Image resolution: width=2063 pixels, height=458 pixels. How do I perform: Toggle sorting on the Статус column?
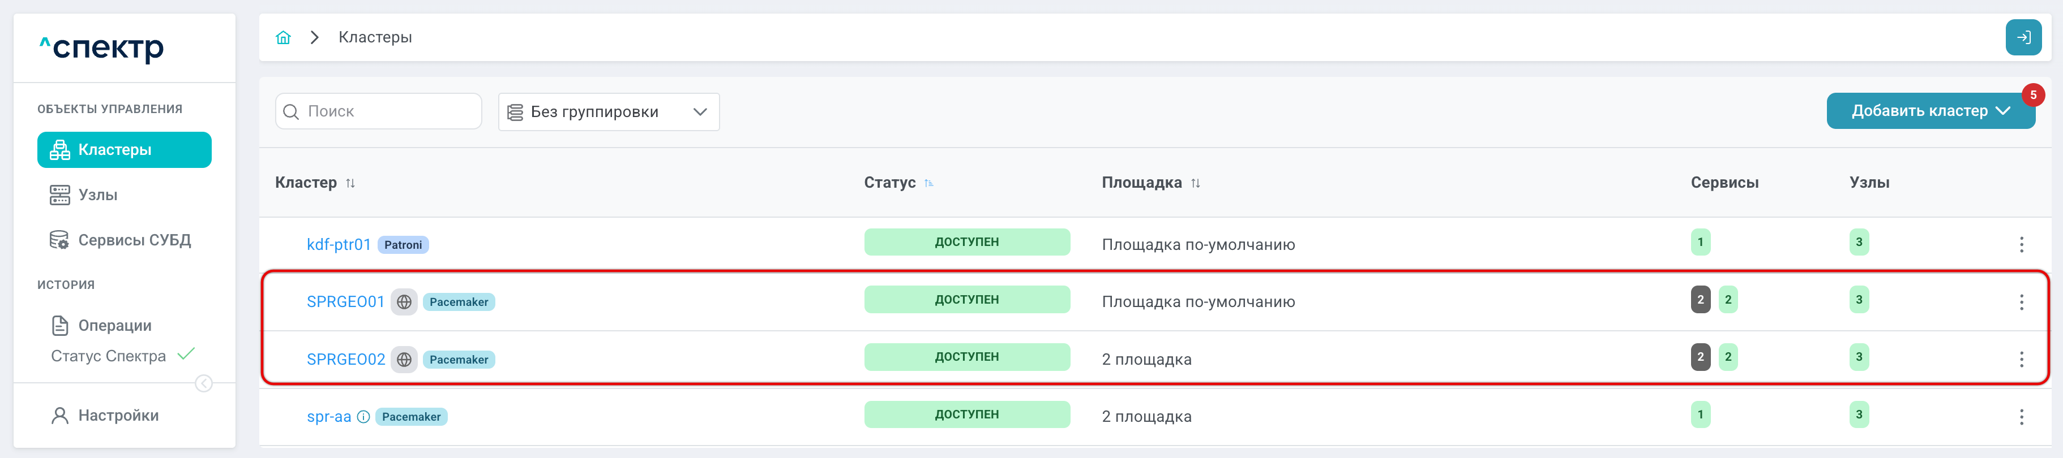929,183
